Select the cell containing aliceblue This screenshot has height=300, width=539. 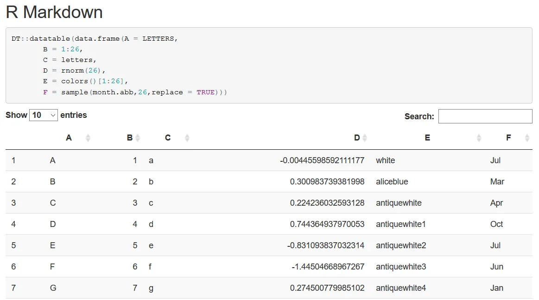pyautogui.click(x=392, y=182)
